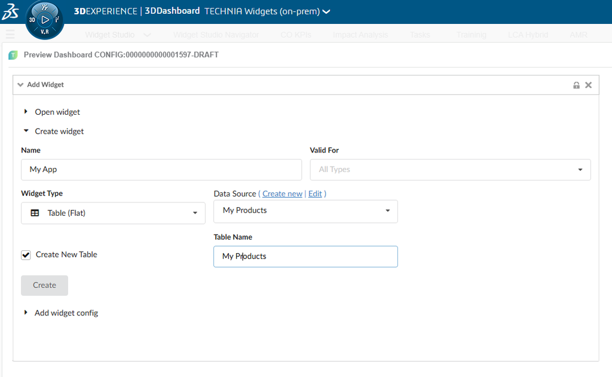Expand the Open widget section
This screenshot has height=377, width=612.
[x=26, y=112]
